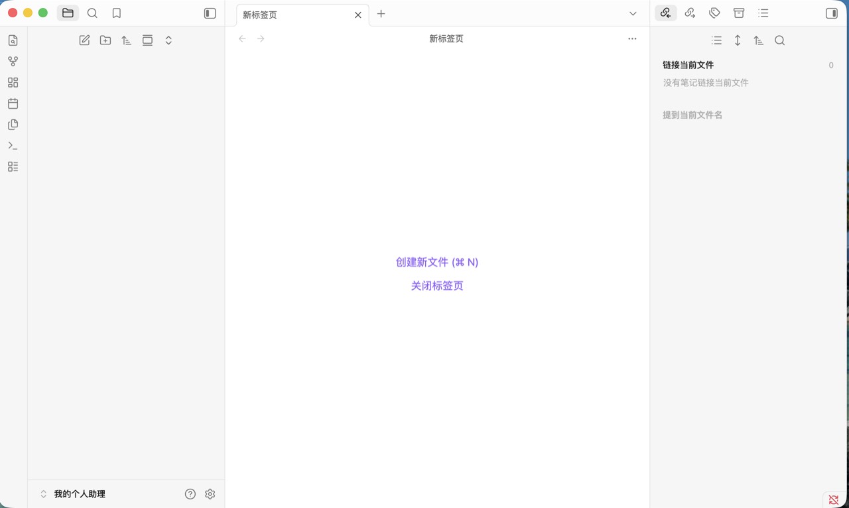Collapse the left sidebar
This screenshot has width=849, height=508.
tap(210, 13)
